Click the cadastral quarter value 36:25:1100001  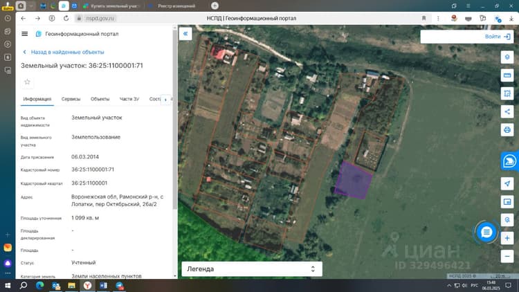(x=89, y=183)
